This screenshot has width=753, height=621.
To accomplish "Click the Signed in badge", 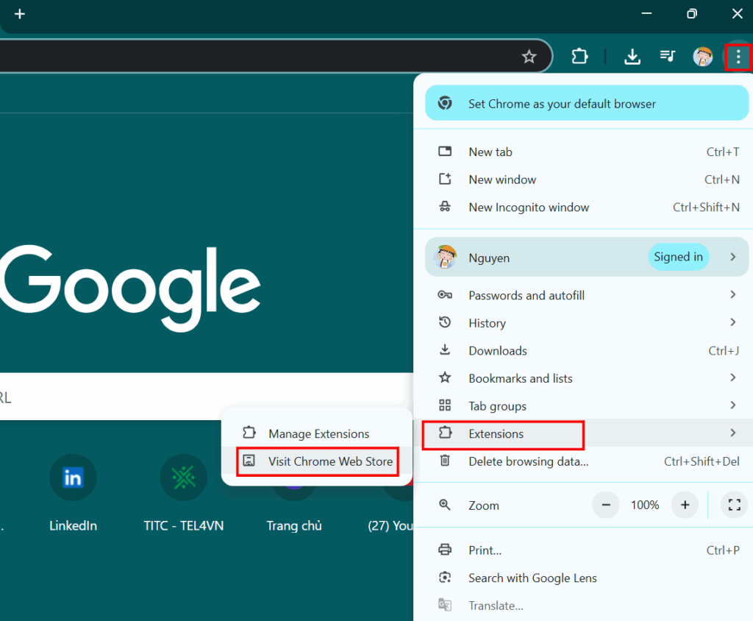I will (678, 257).
